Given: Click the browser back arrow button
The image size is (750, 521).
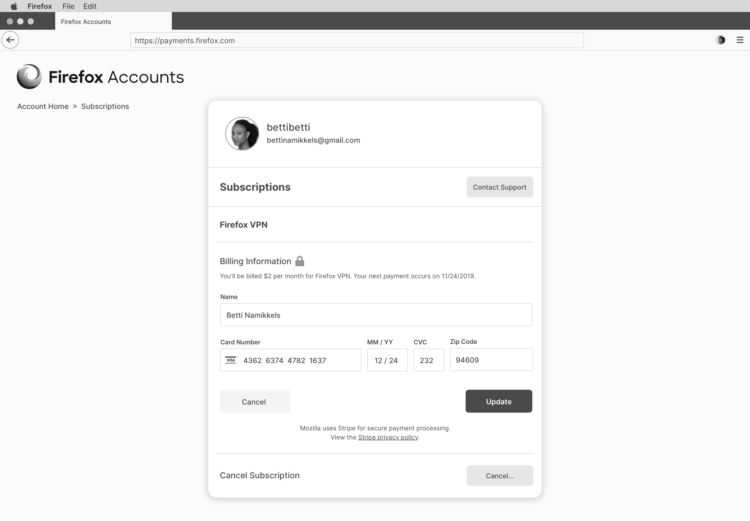Looking at the screenshot, I should click(10, 40).
